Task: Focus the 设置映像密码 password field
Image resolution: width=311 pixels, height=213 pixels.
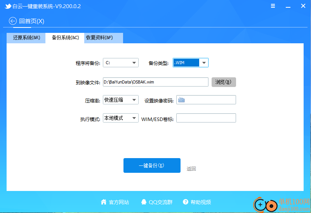Action: pos(206,100)
